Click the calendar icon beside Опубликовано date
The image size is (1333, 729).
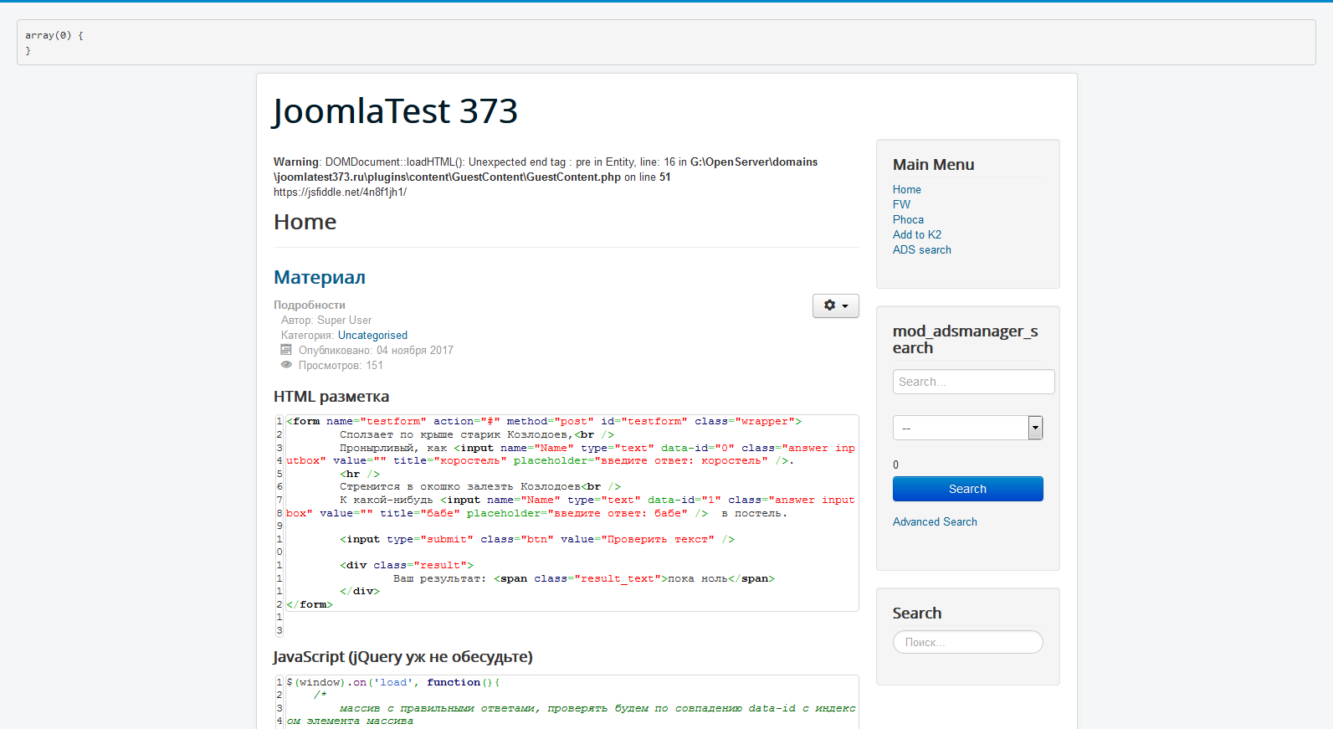click(x=286, y=350)
